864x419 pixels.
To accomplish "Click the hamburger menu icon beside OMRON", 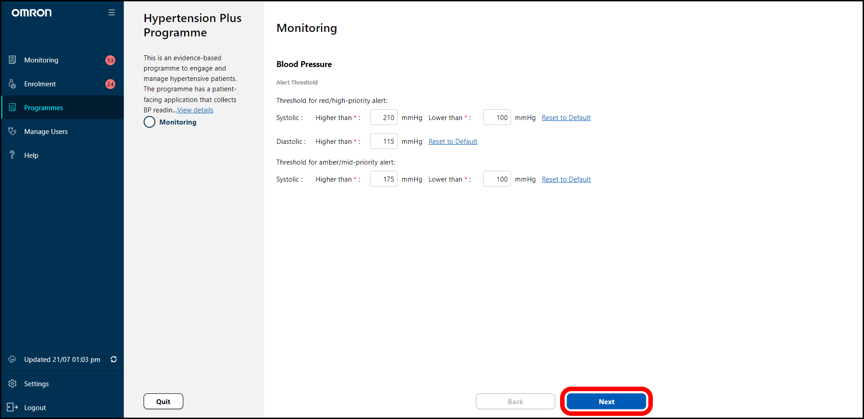I will [112, 13].
